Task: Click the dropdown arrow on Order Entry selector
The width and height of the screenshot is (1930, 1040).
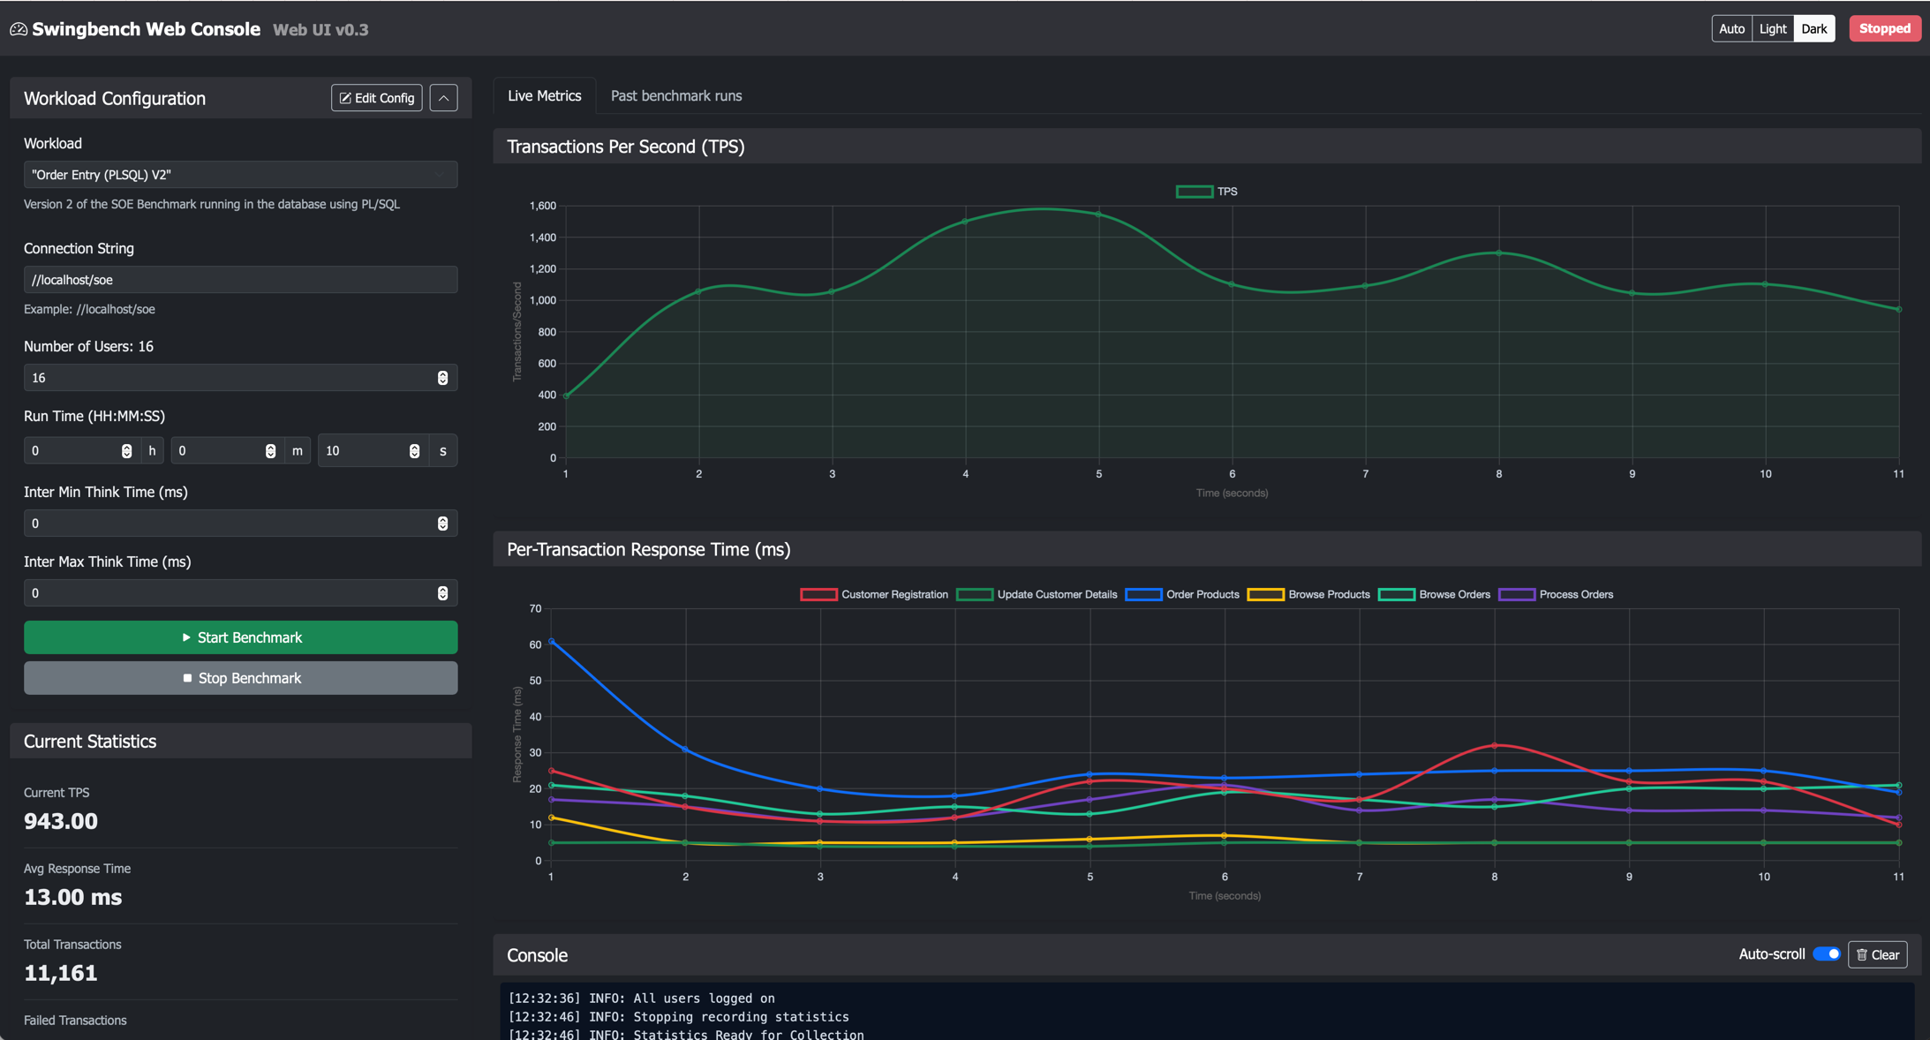Action: (439, 174)
